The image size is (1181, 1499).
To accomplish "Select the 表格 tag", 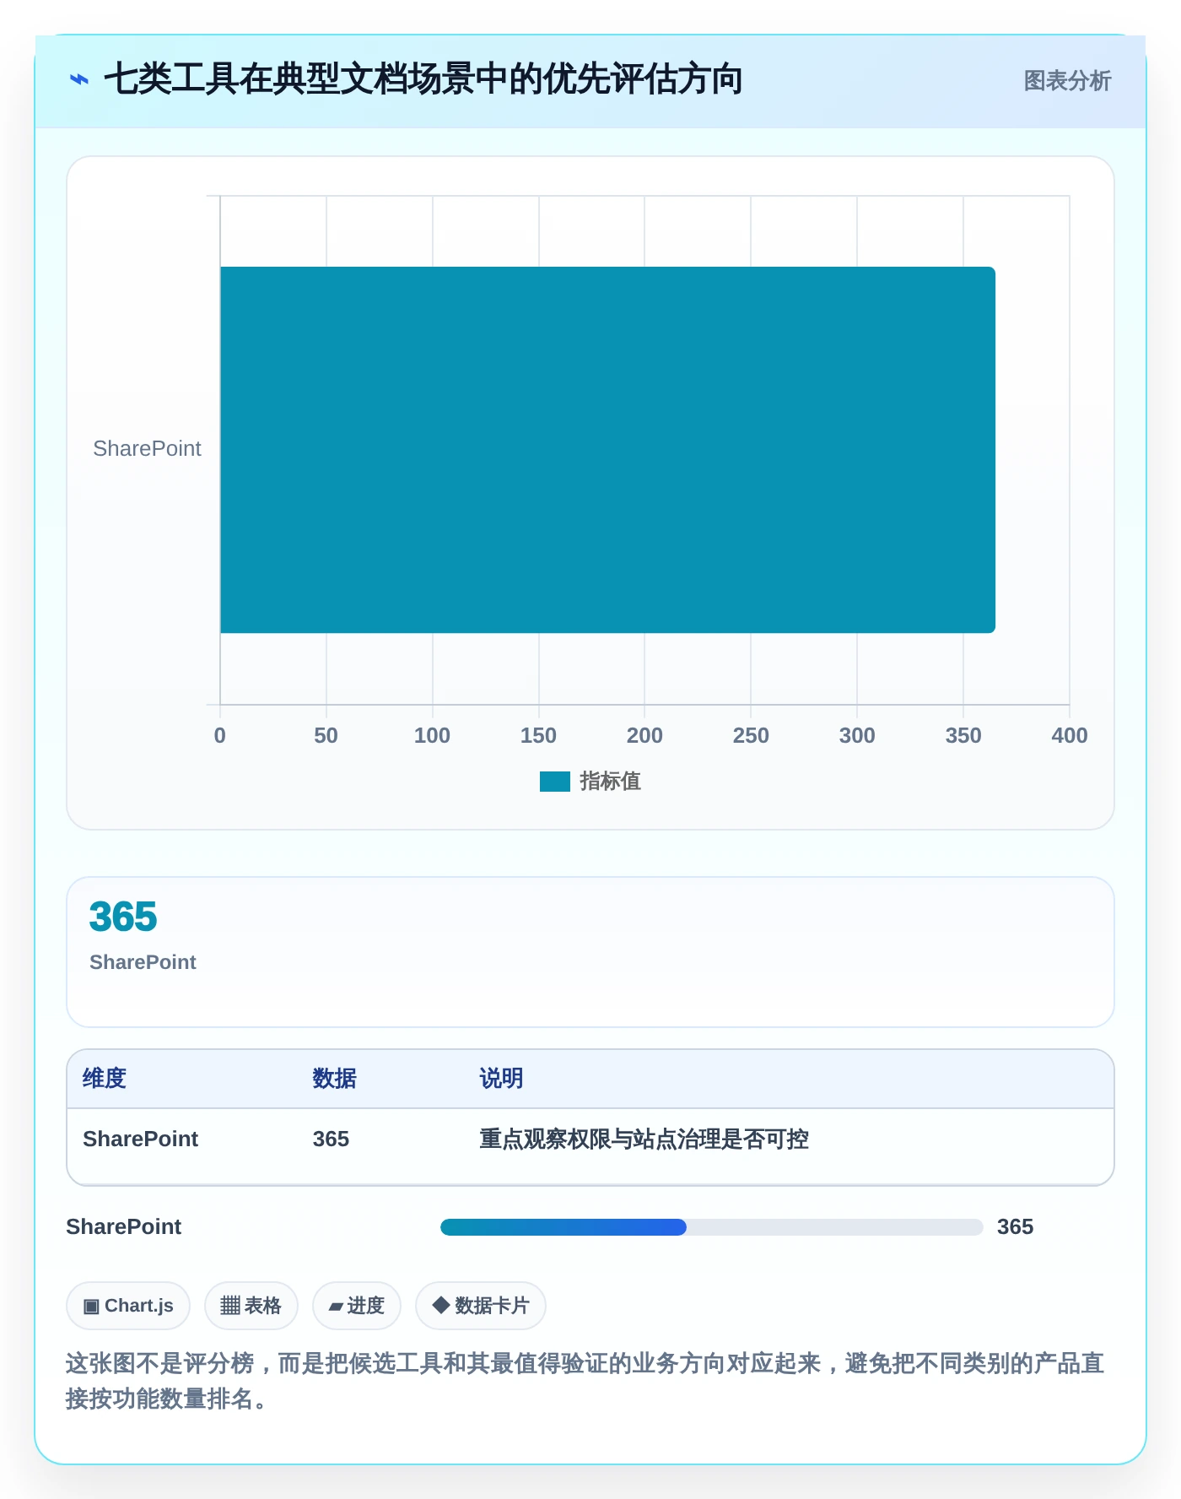I will click(x=251, y=1306).
